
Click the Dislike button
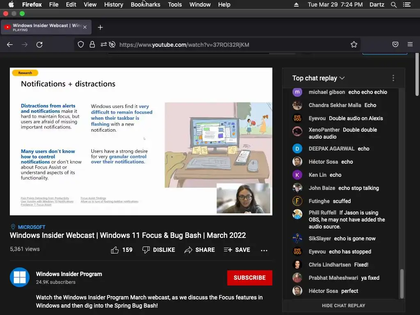(x=159, y=250)
